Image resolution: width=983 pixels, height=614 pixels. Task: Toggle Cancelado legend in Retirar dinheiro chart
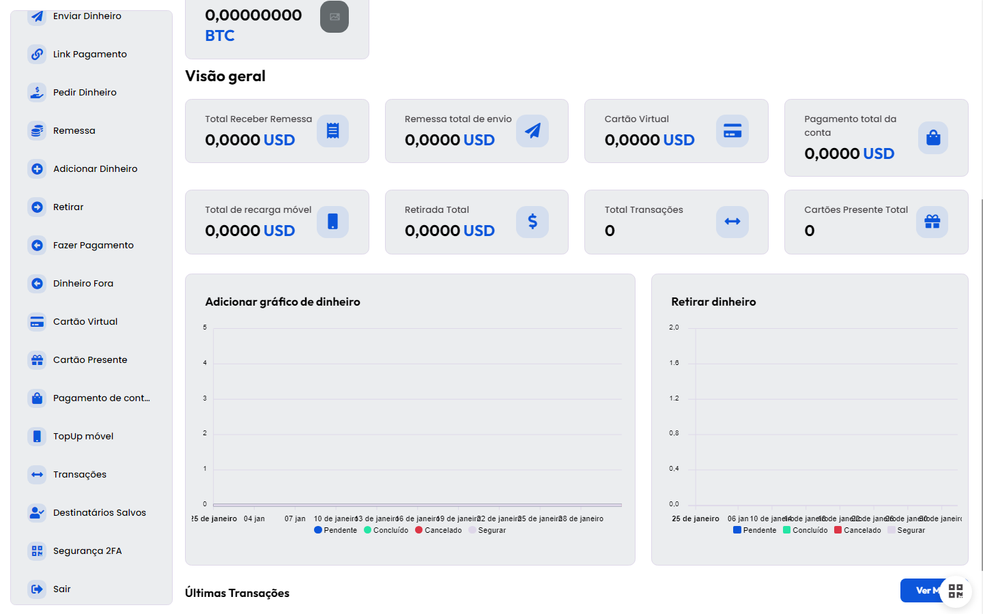857,530
